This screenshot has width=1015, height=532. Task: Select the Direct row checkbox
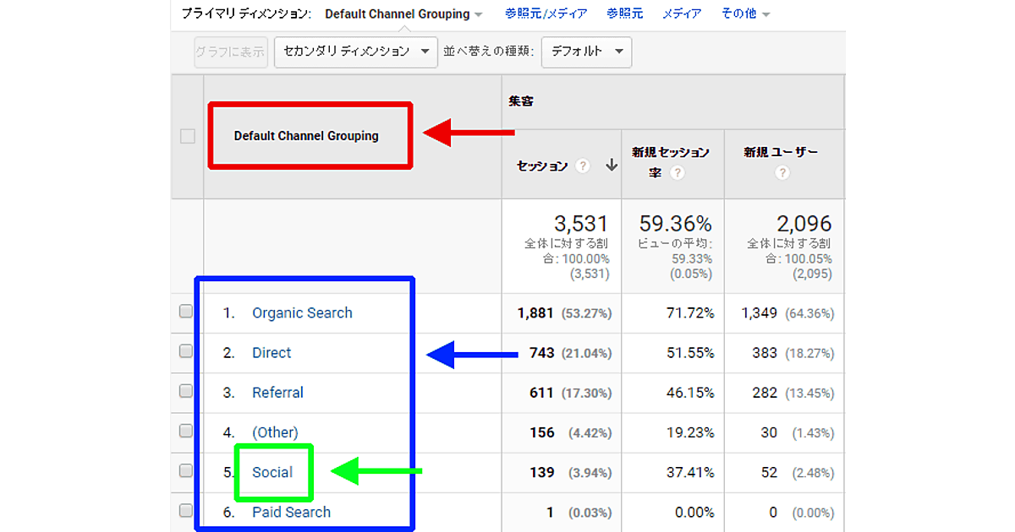[x=186, y=351]
